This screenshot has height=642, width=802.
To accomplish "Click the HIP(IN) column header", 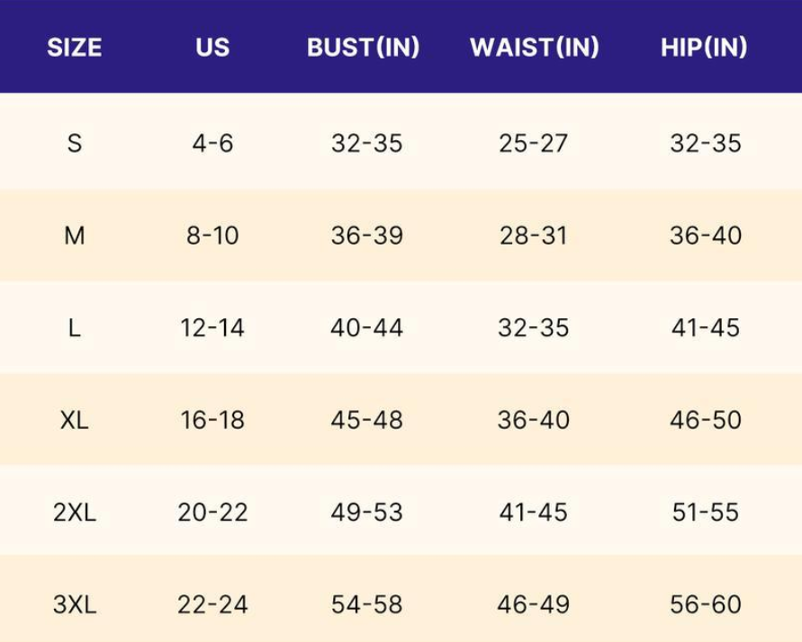I will point(704,48).
